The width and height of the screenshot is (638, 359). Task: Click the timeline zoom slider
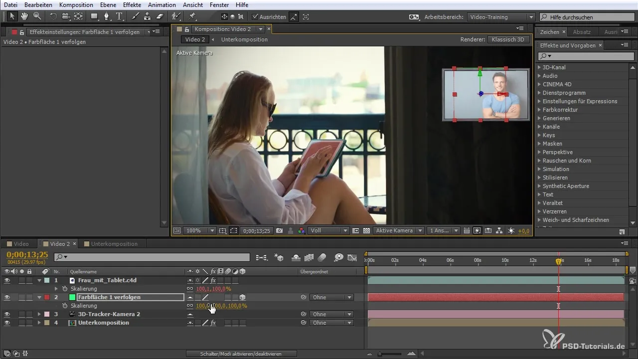390,354
